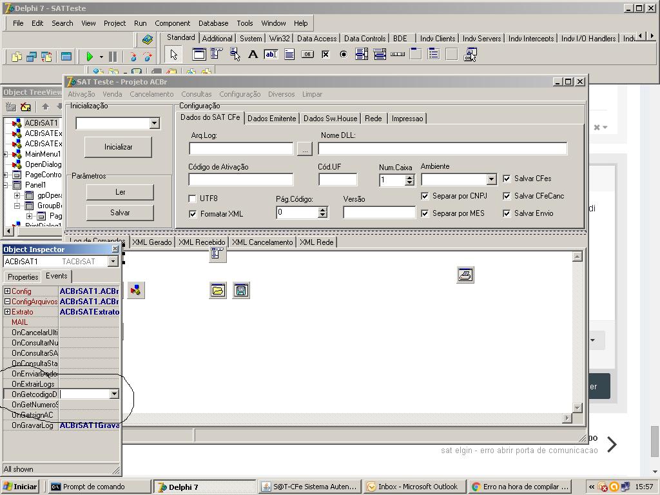Switch to the Dados Emitente tab

[272, 119]
